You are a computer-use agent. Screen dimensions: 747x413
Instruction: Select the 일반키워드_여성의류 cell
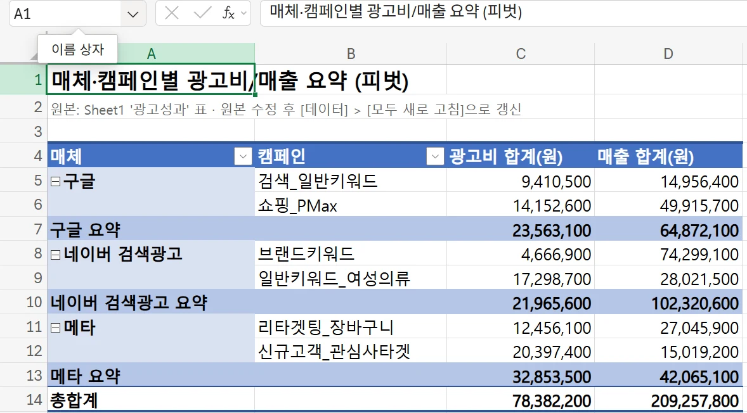[351, 278]
